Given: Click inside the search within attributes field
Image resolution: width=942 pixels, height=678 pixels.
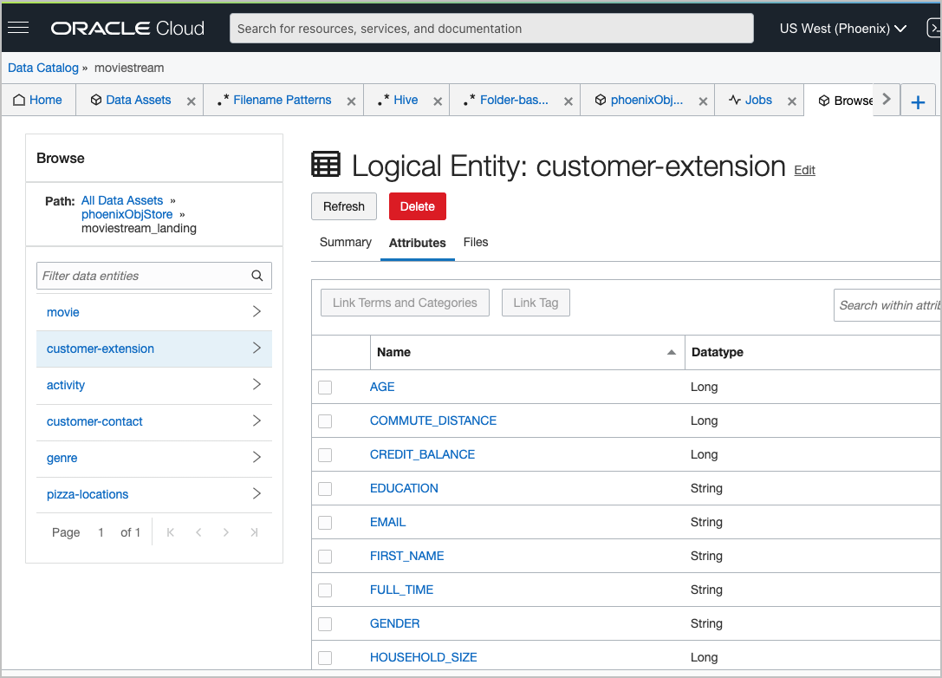Looking at the screenshot, I should point(893,304).
